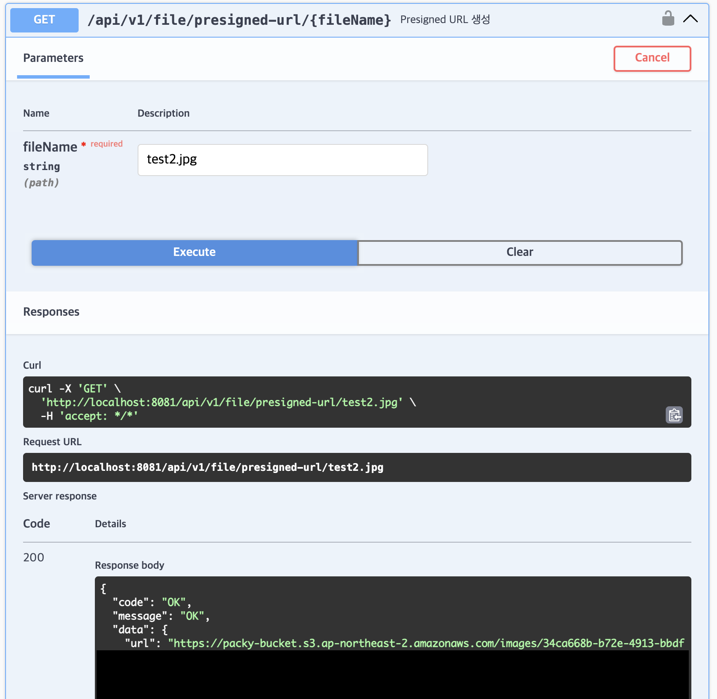Click the Clear button
The width and height of the screenshot is (717, 699).
[x=520, y=252]
